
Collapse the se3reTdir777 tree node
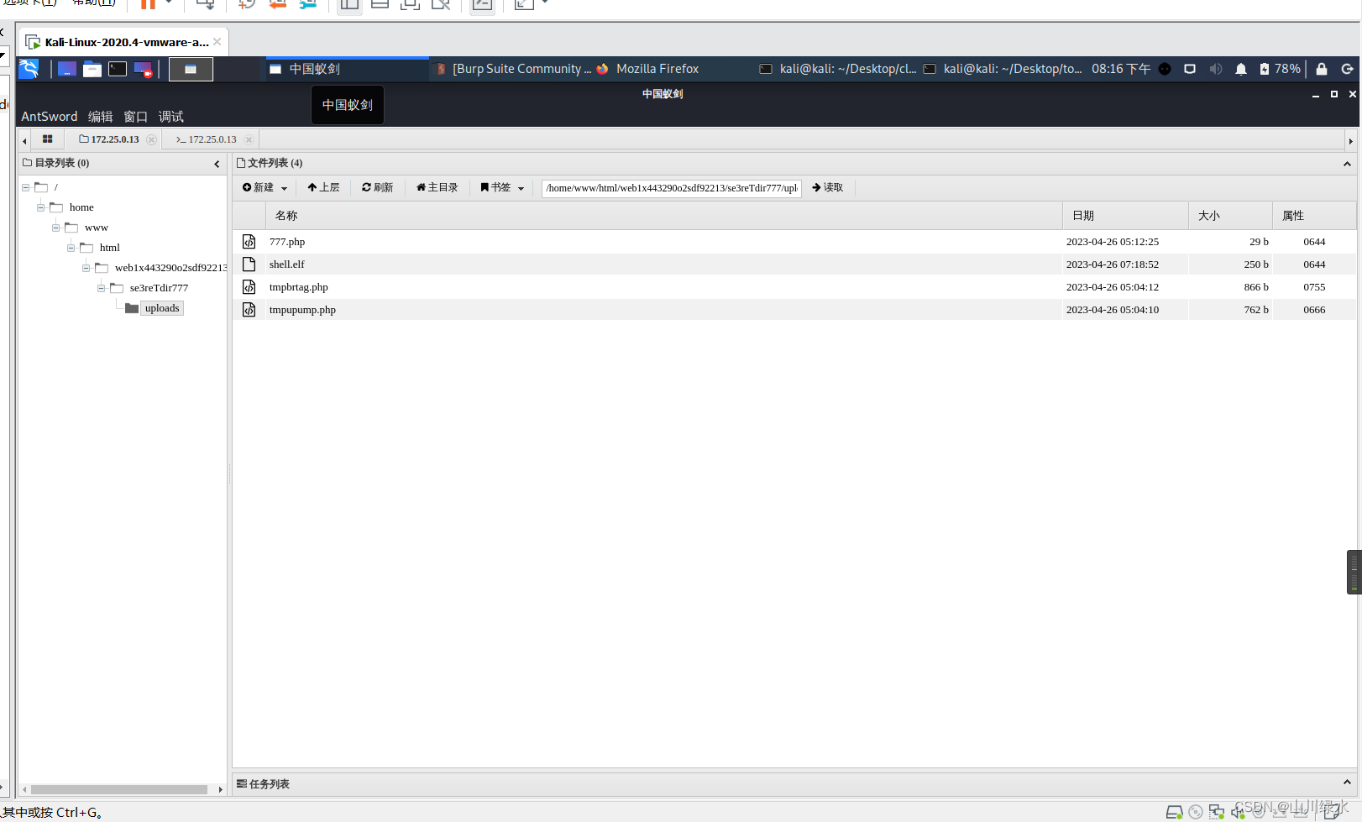pos(102,288)
